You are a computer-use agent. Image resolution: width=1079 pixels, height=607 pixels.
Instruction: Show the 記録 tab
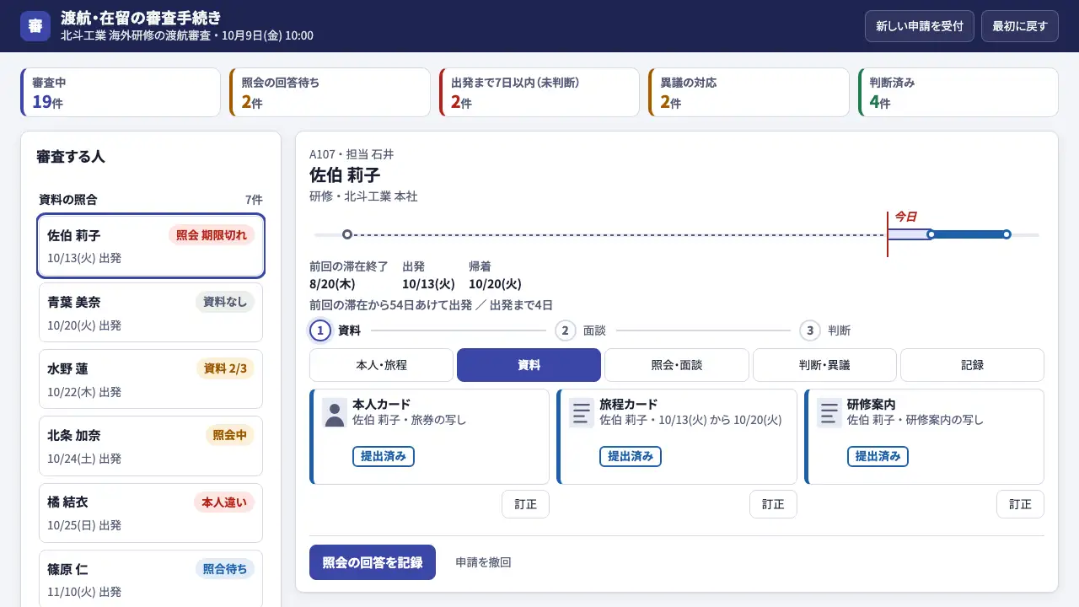972,365
